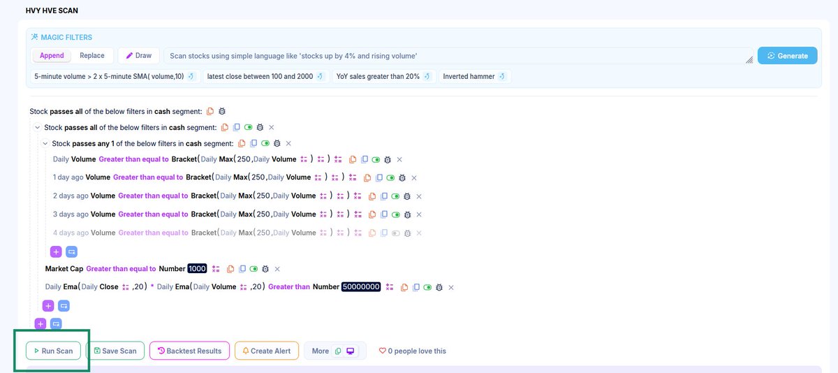838x373 pixels.
Task: Toggle the passes any 1 group switch
Action: 265,144
